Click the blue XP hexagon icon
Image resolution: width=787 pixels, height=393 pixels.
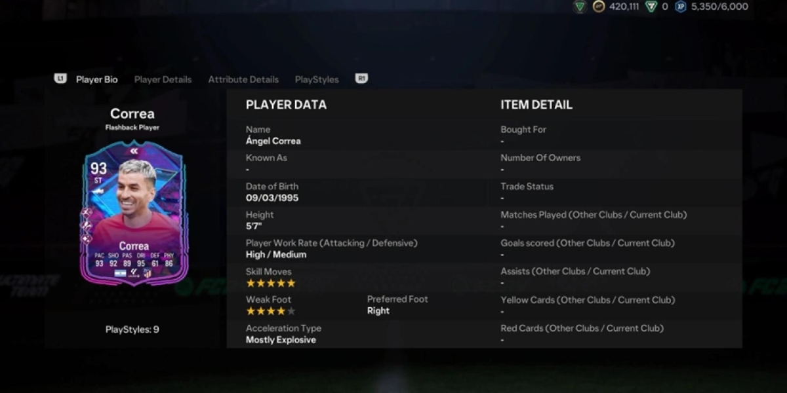click(x=681, y=7)
